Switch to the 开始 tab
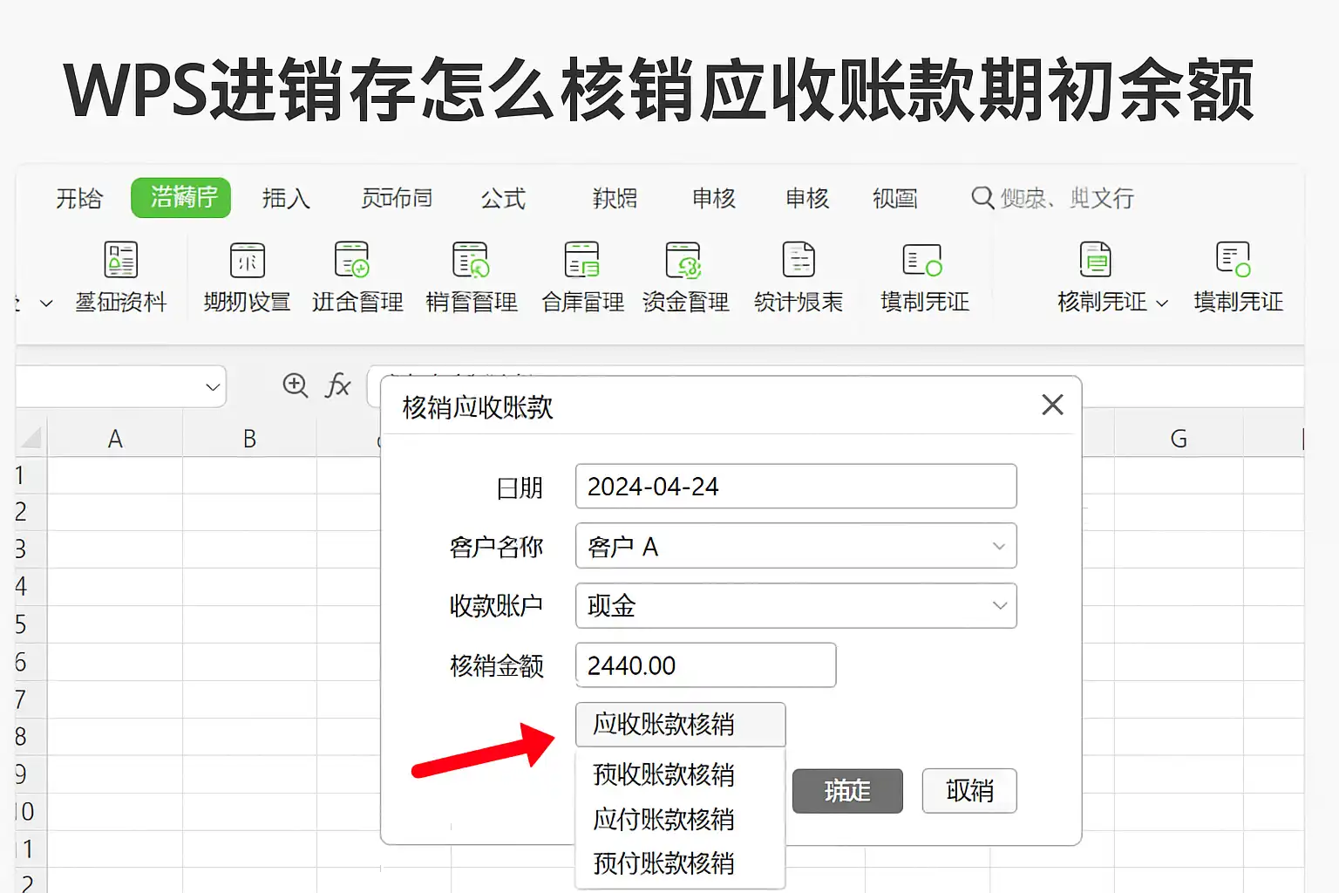The image size is (1339, 893). click(78, 199)
